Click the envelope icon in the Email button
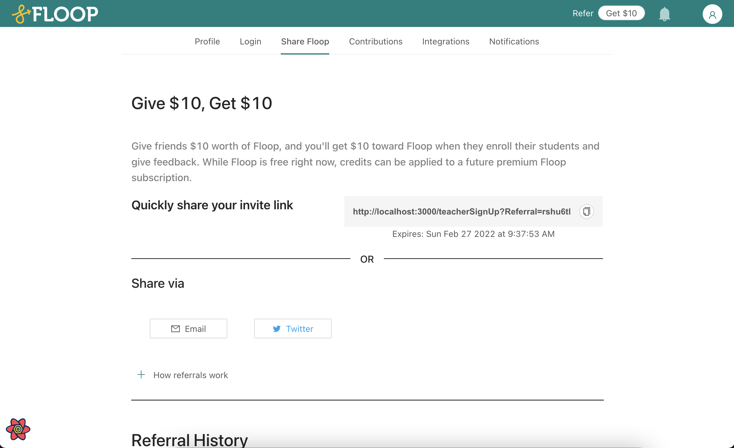Screen dimensions: 734x448 tap(176, 329)
